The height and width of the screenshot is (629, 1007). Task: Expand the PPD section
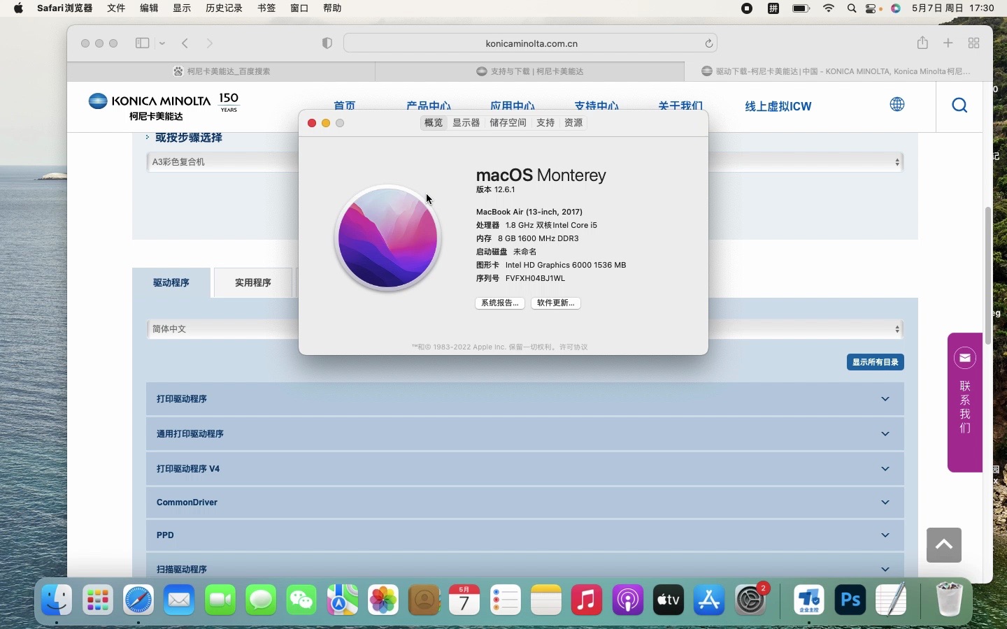click(x=524, y=535)
